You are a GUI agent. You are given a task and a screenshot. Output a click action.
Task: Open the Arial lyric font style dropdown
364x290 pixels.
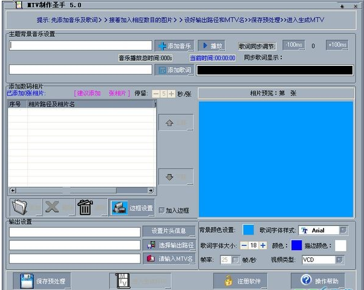[x=343, y=230]
